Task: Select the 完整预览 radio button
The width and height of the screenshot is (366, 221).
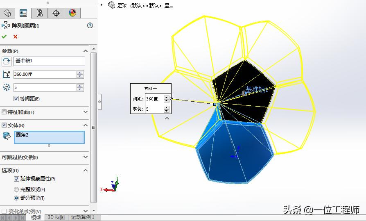Action: point(16,189)
